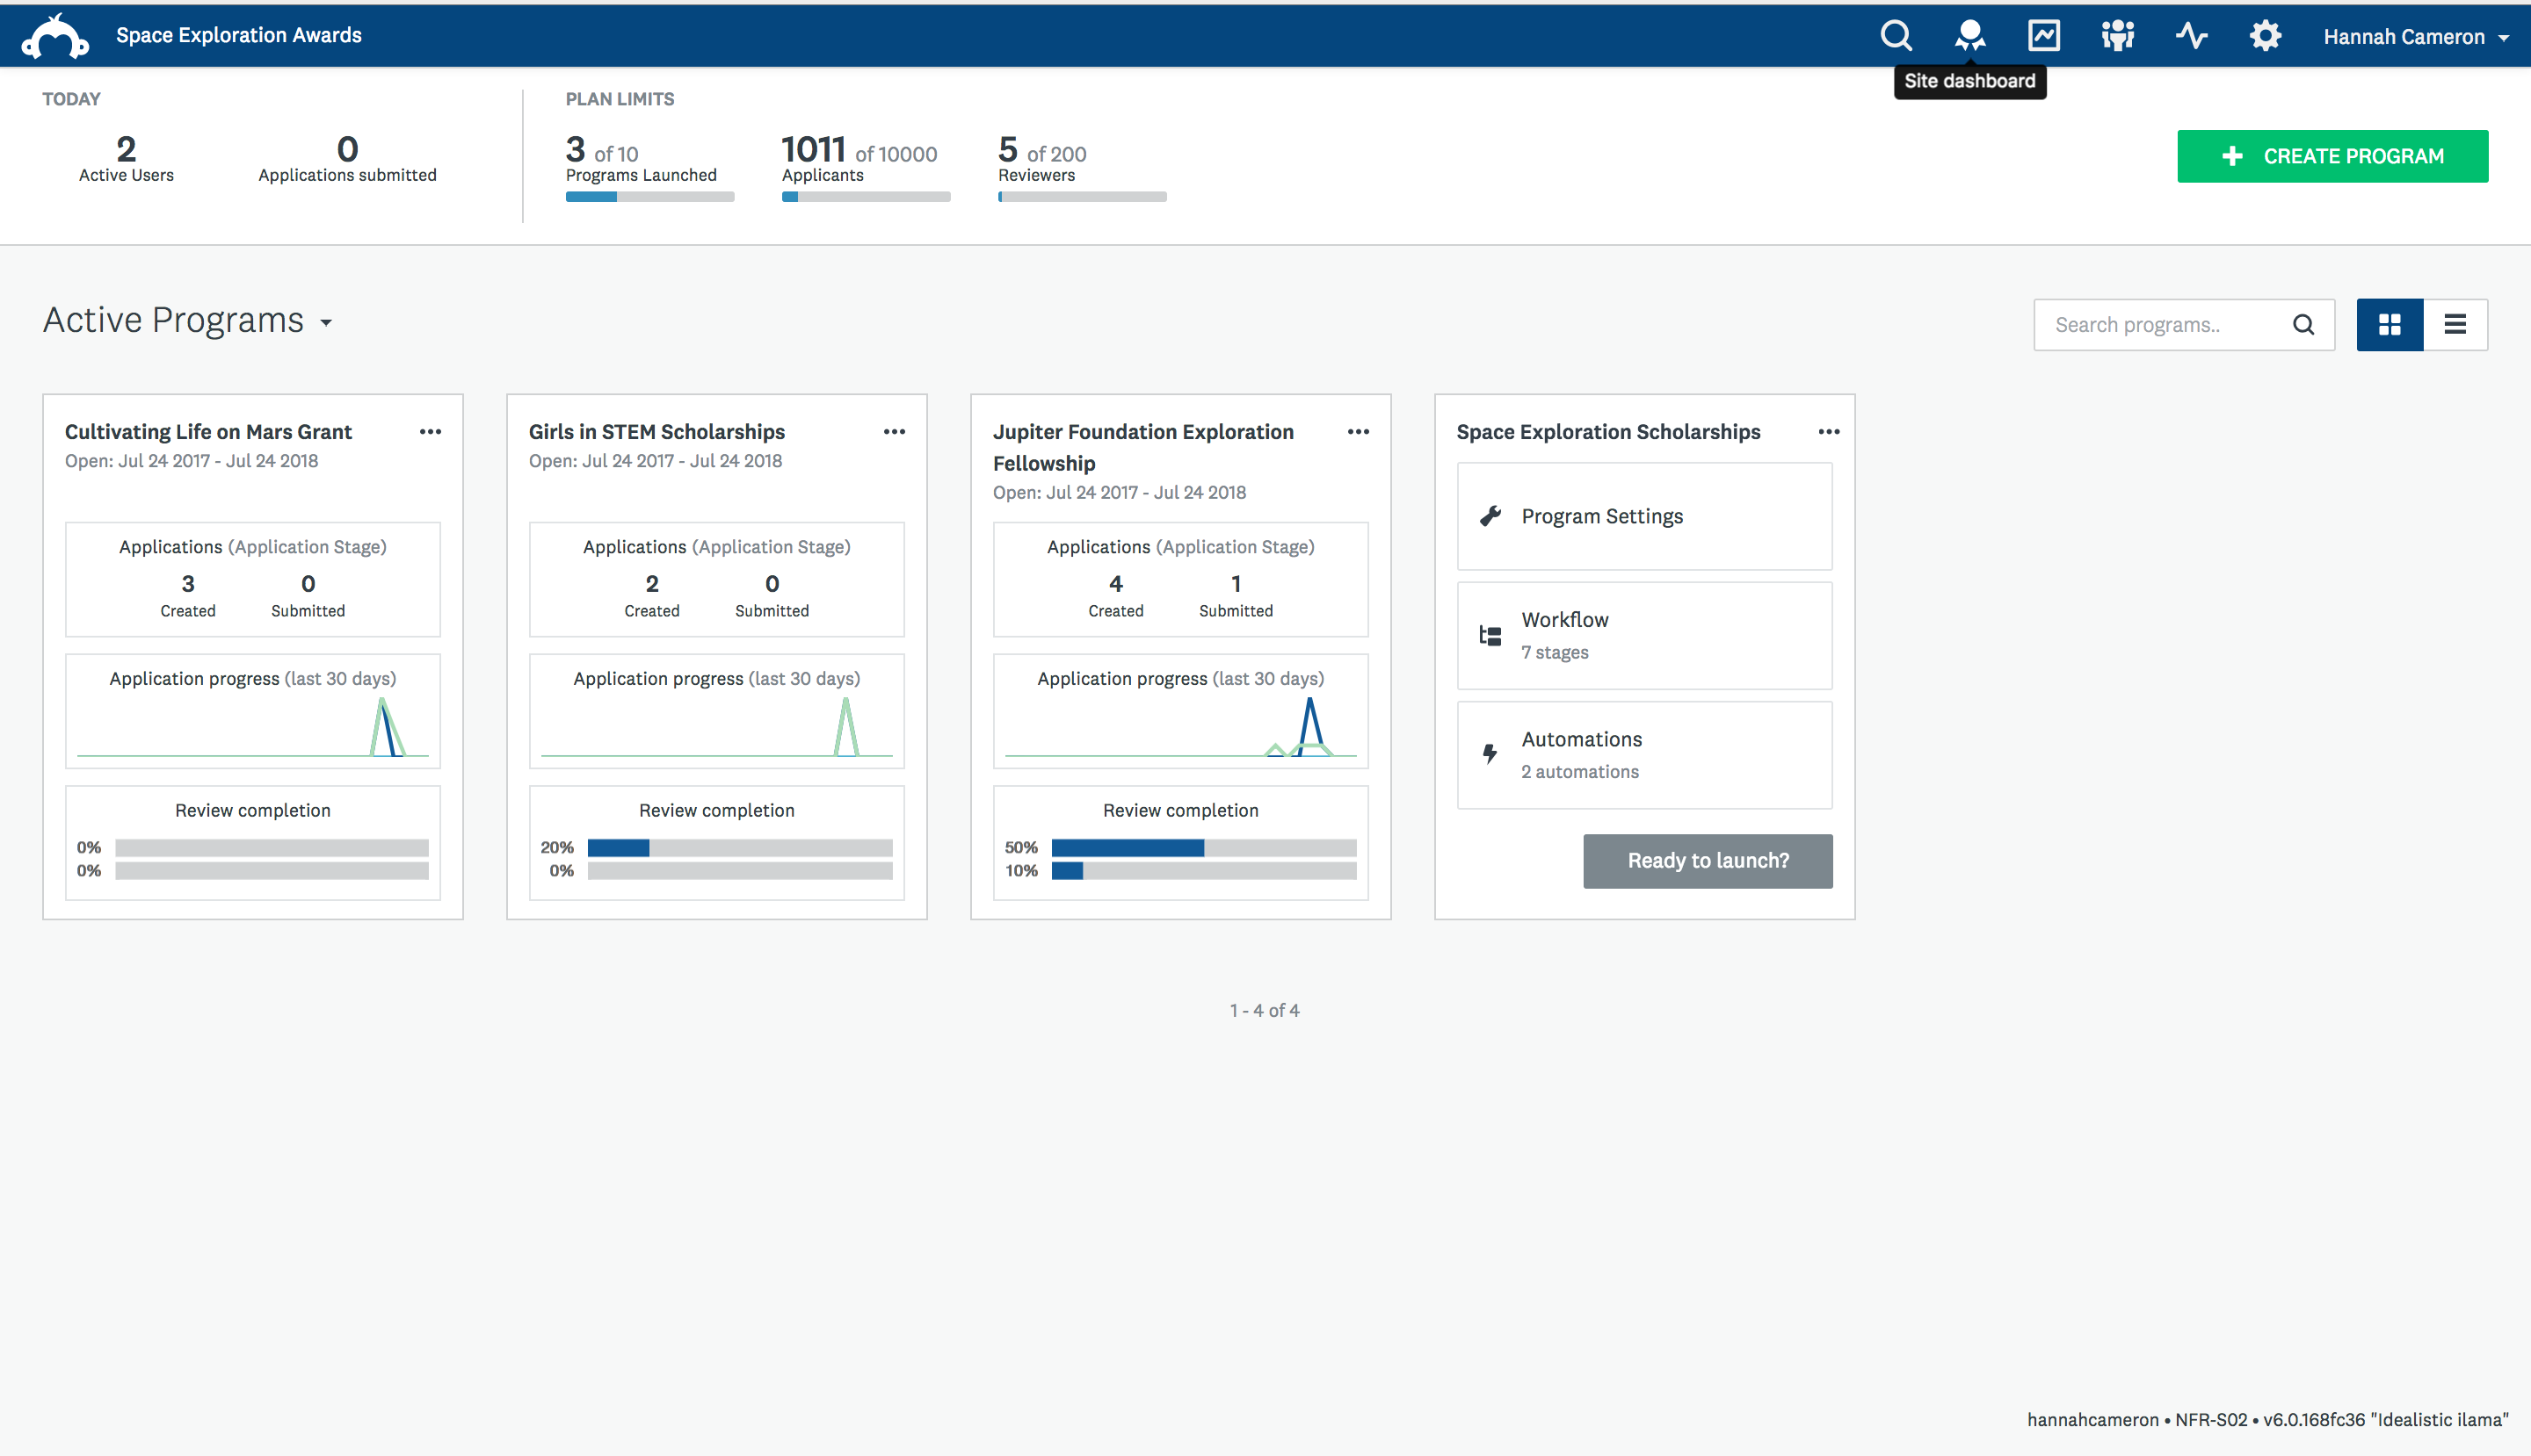The image size is (2531, 1456).
Task: Open the Active Programs filter dropdown
Action: [x=326, y=324]
